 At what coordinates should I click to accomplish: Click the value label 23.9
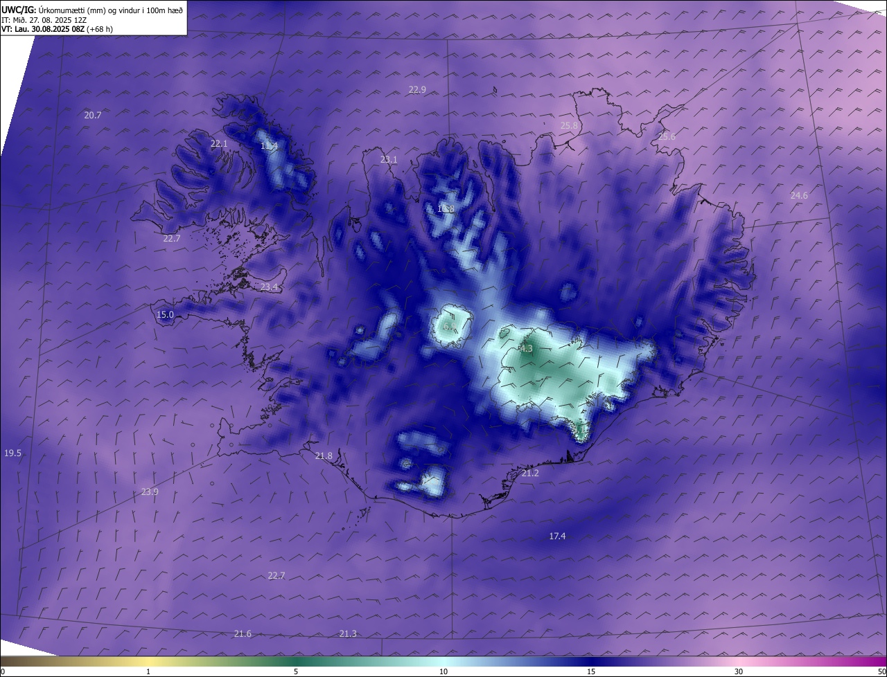coord(150,492)
